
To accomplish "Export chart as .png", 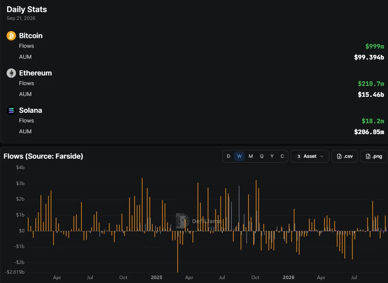I will pyautogui.click(x=374, y=156).
